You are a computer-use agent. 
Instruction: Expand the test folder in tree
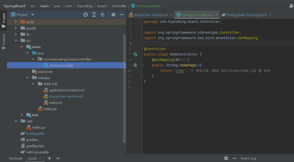(x=22, y=115)
